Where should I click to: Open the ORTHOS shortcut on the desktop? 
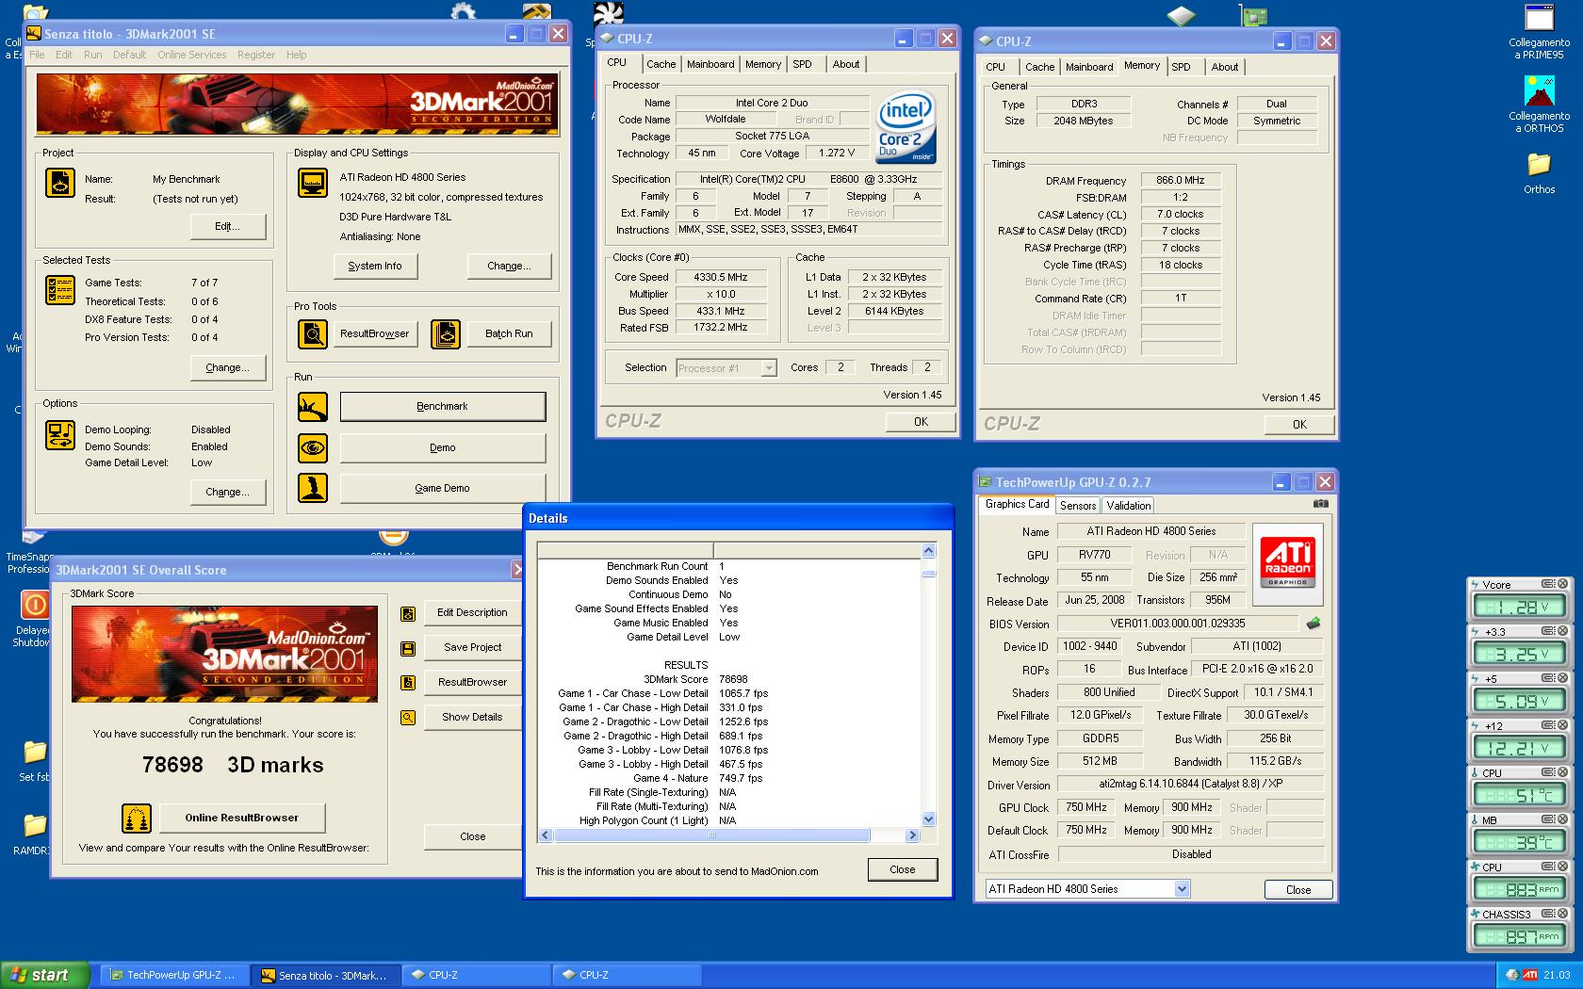point(1539,104)
